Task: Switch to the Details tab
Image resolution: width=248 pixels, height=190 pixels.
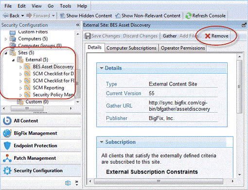Action: click(x=95, y=48)
